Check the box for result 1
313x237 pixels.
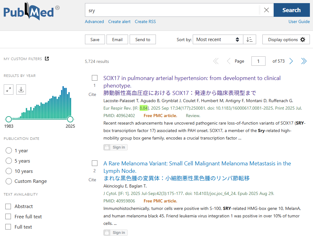click(95, 78)
